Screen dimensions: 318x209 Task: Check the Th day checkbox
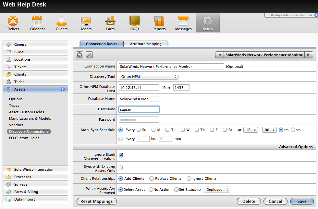197,130
